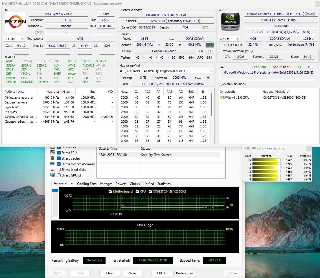The width and height of the screenshot is (320, 278).
Task: Click the Save button
Action: [132, 273]
